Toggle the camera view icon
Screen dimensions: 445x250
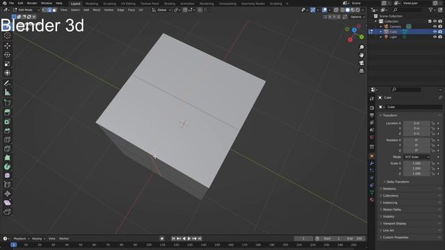click(x=362, y=63)
